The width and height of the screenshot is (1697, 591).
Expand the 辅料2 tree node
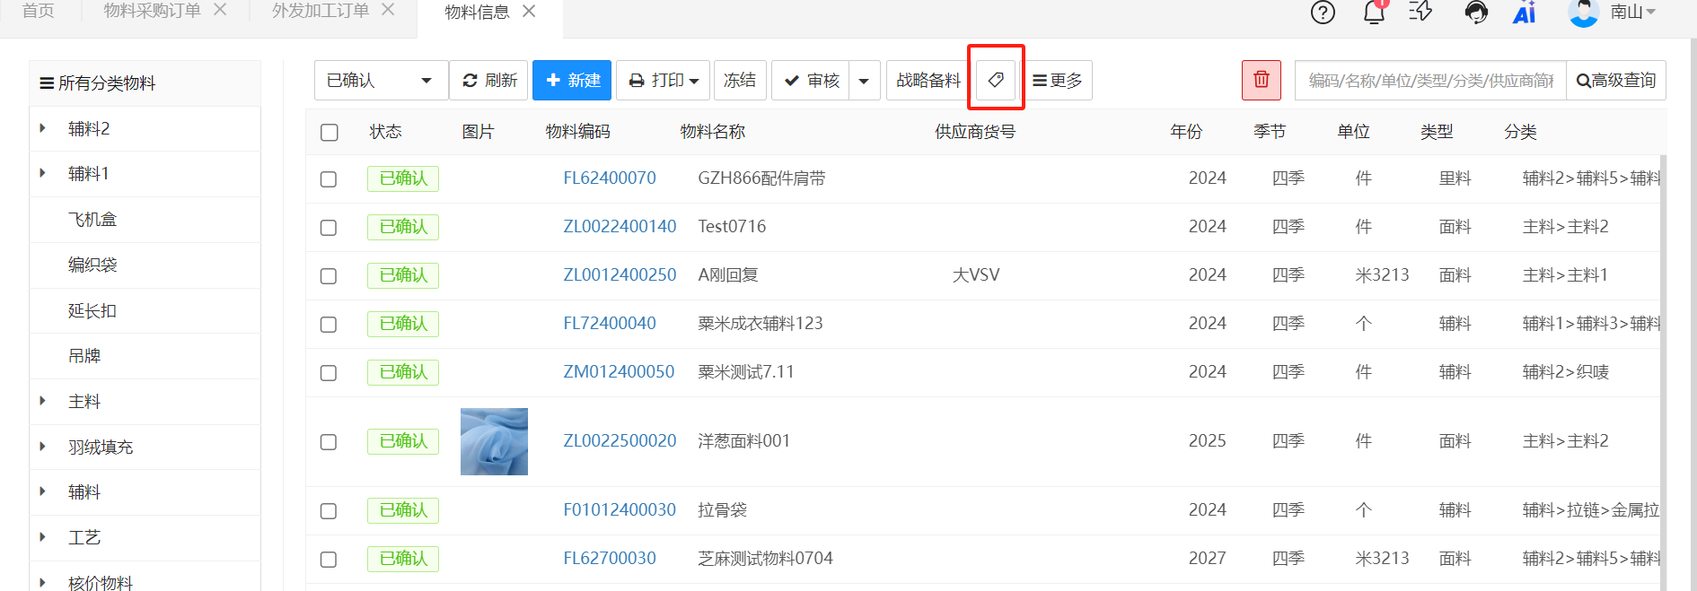(43, 129)
